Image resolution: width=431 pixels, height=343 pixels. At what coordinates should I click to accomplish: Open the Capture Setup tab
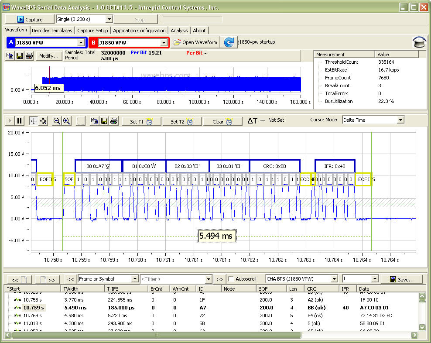pos(92,31)
